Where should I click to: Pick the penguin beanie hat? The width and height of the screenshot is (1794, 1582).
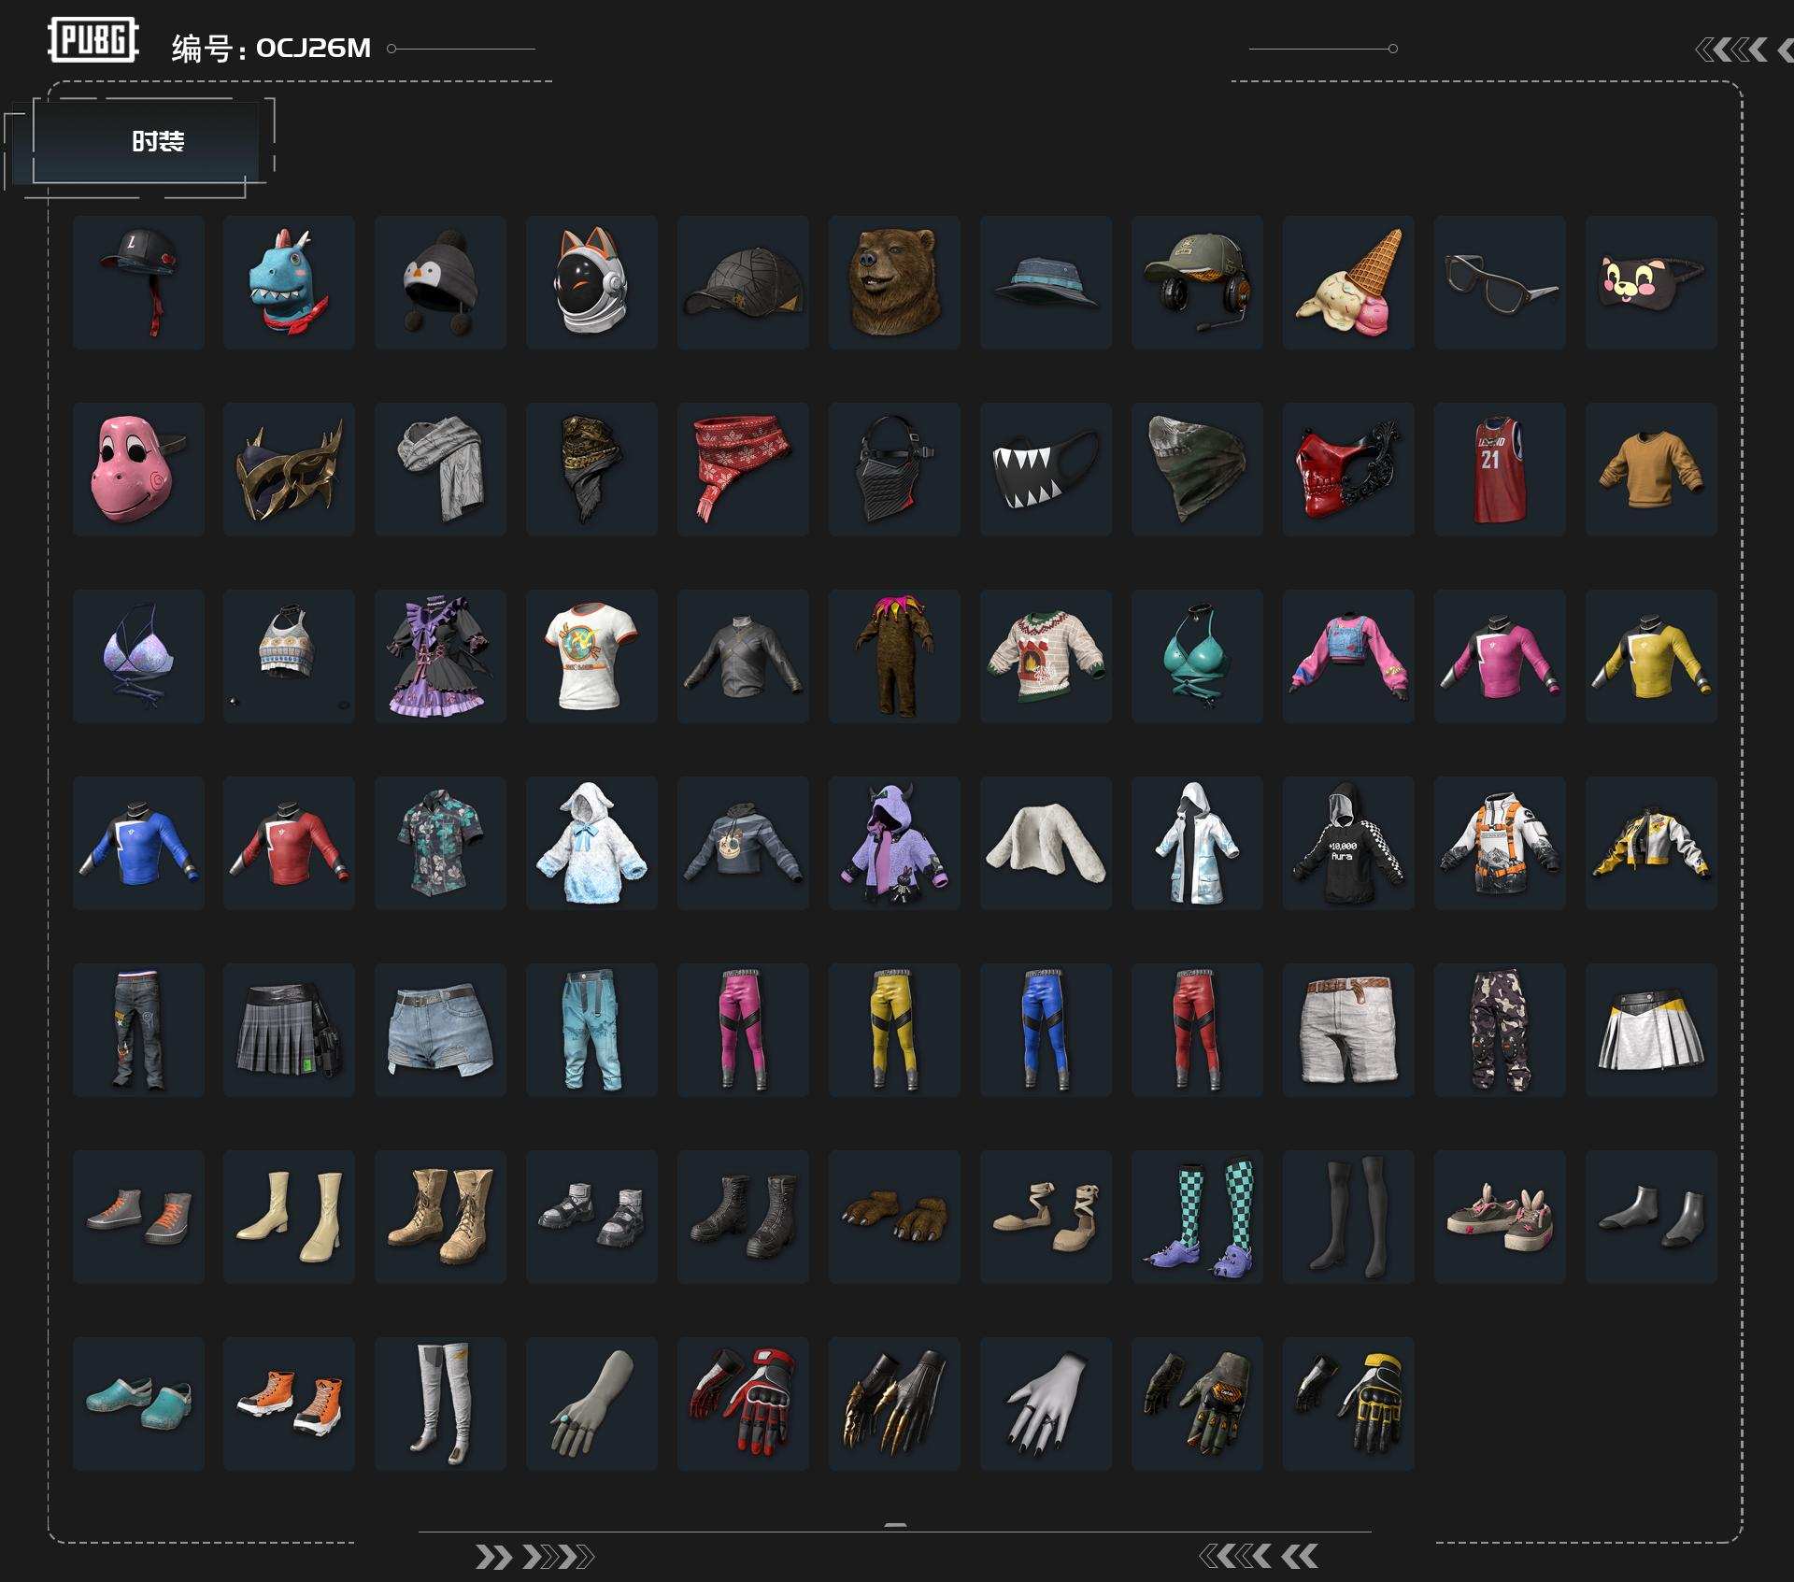(440, 282)
